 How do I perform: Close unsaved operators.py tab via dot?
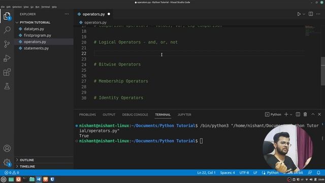click(109, 14)
